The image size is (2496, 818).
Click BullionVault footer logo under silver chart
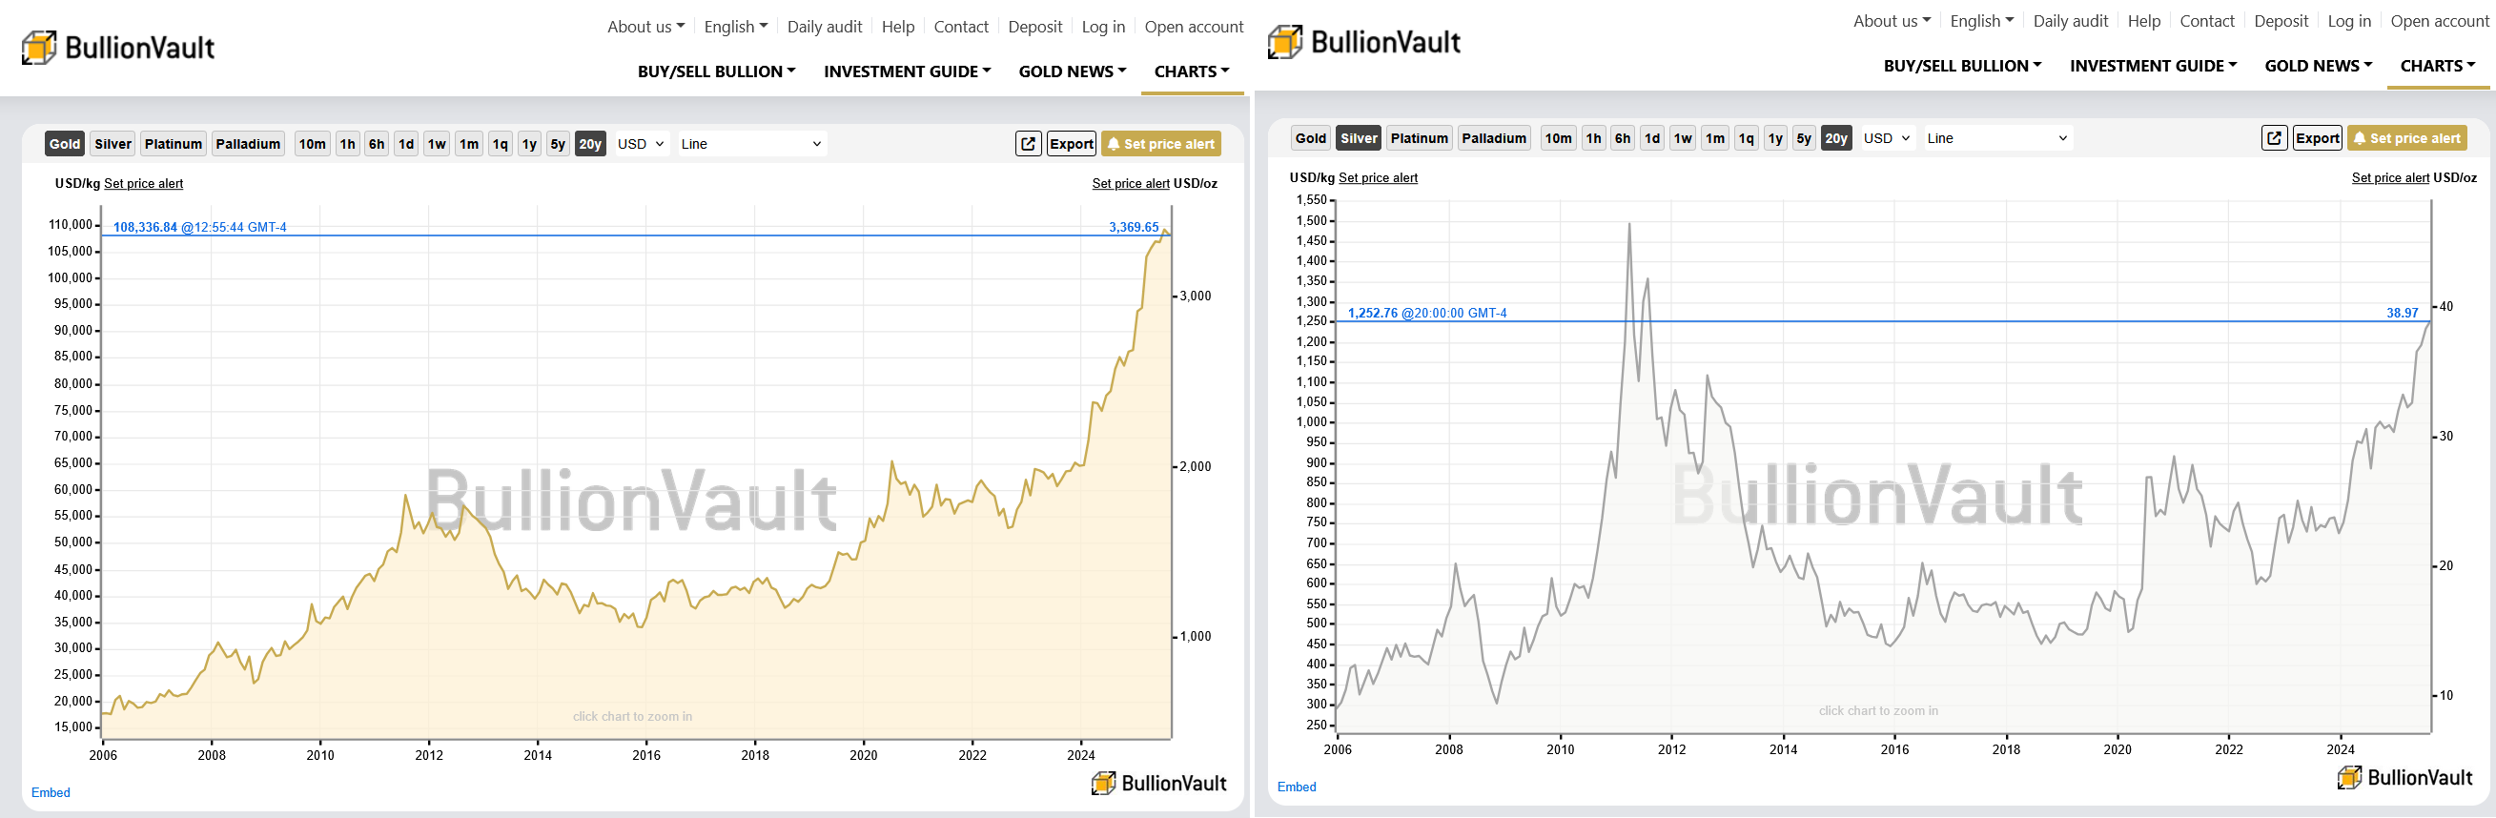pos(2404,777)
